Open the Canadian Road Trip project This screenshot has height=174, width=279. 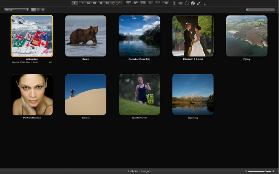tap(139, 36)
